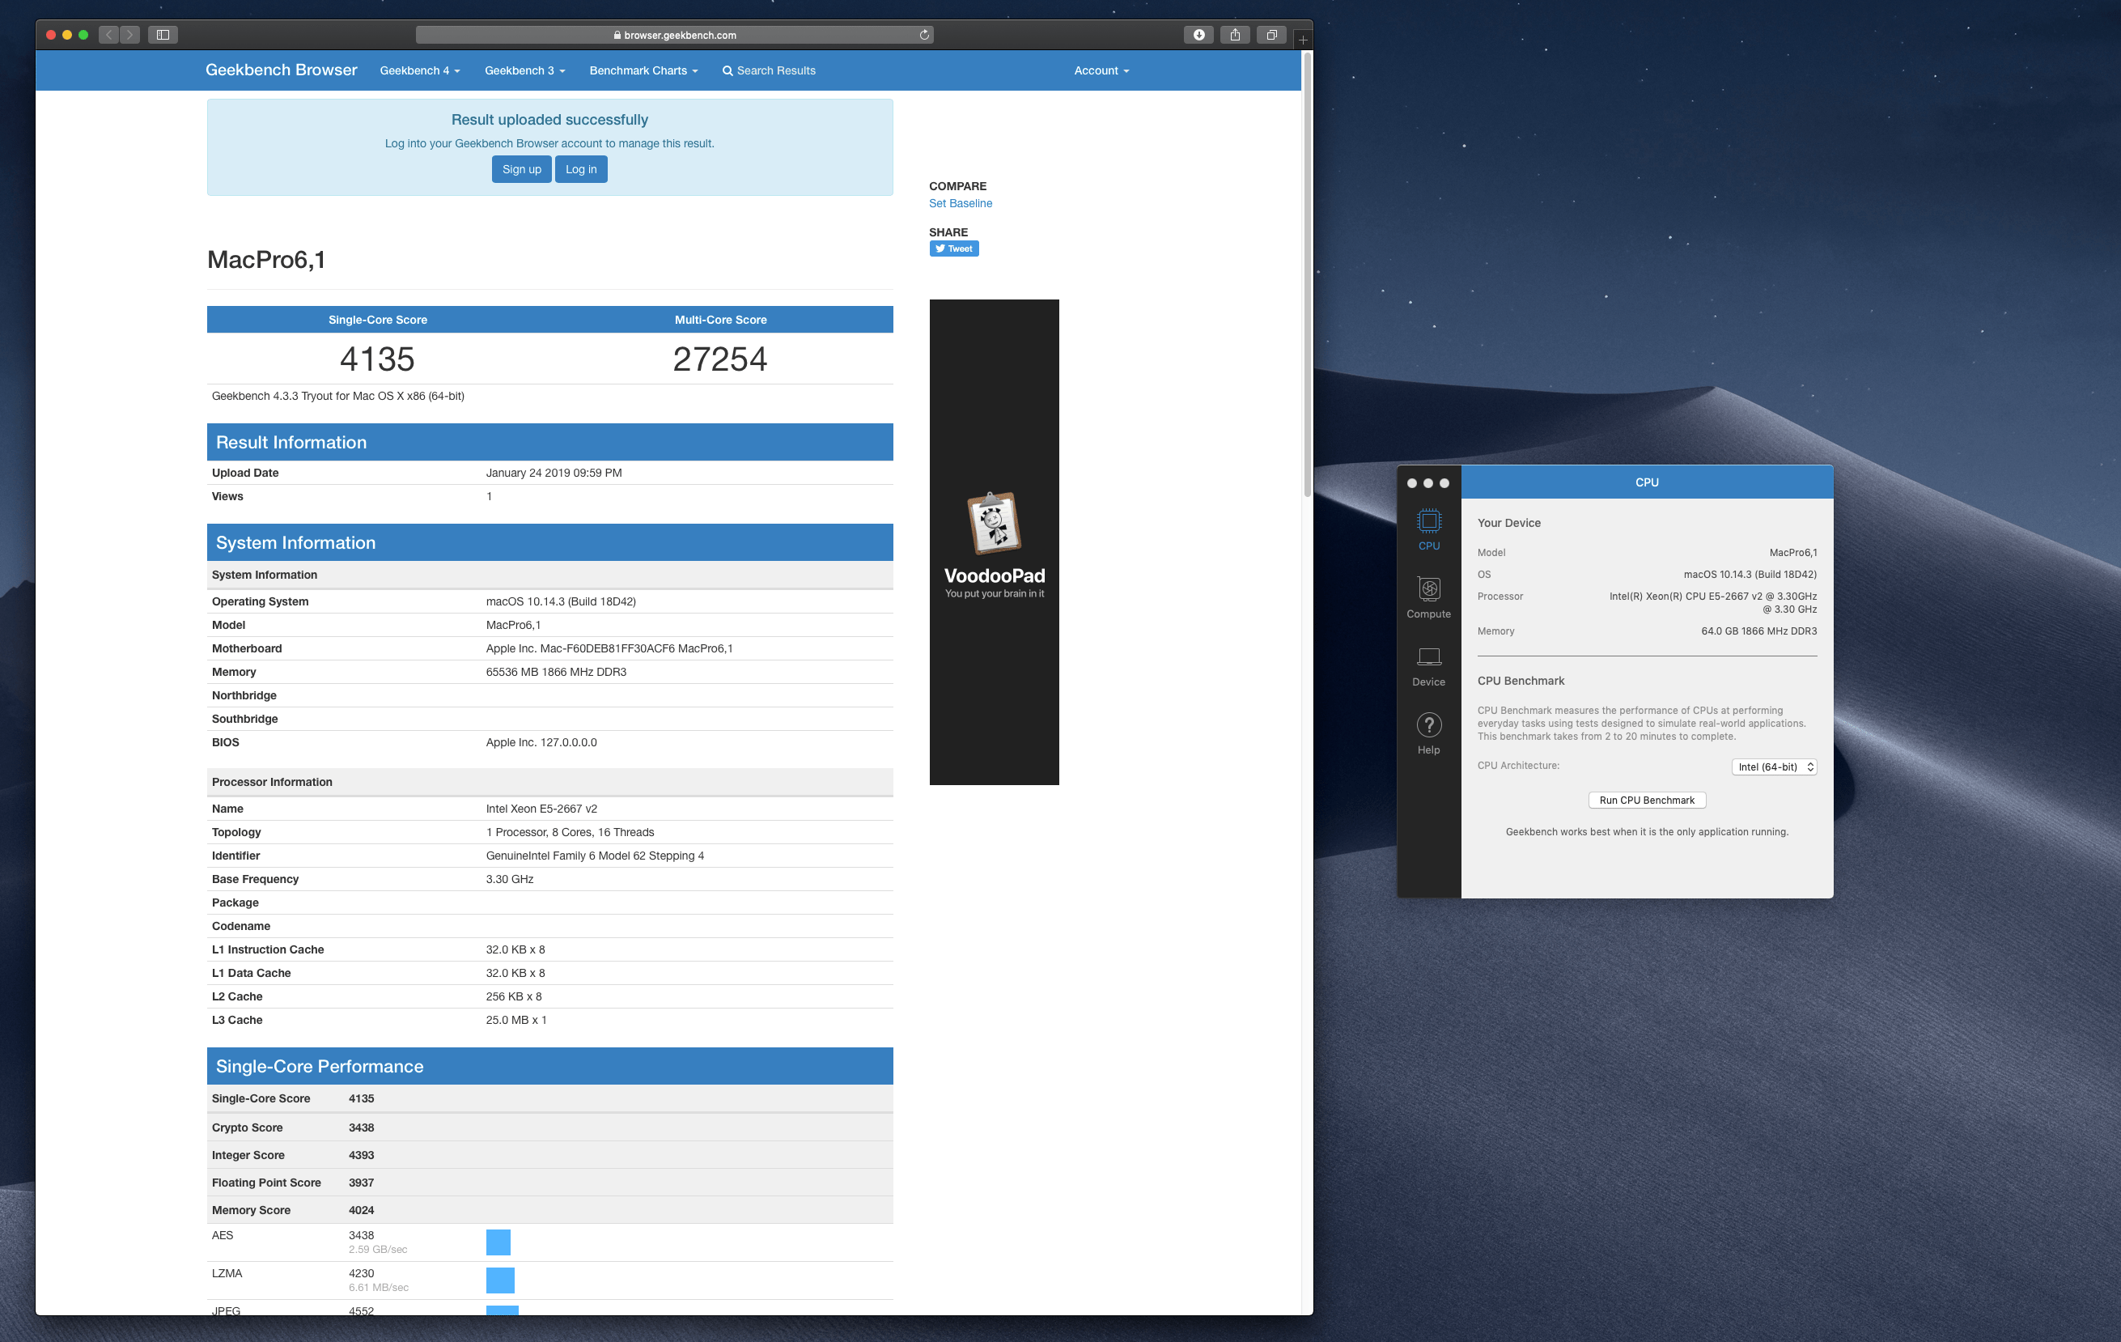Click Run CPU Benchmark button
Image resolution: width=2121 pixels, height=1342 pixels.
tap(1646, 800)
